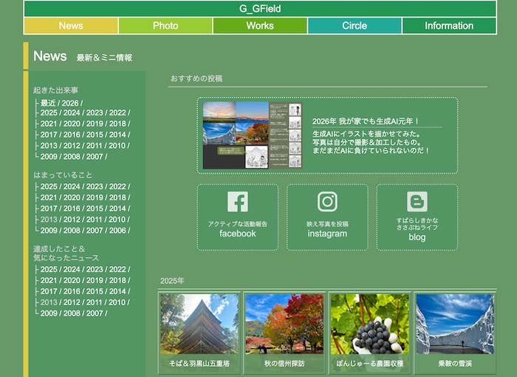Open 最近 link under 起きた出来事

coord(49,103)
